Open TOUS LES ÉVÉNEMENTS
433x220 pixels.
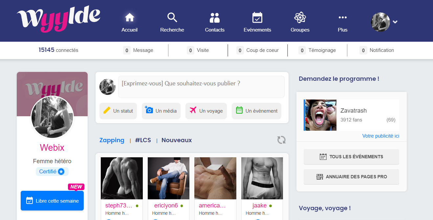pos(351,157)
